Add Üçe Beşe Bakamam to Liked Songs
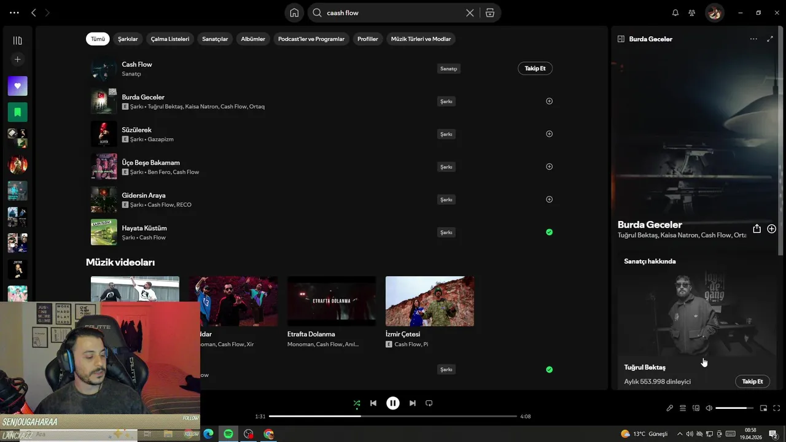786x442 pixels. (x=549, y=166)
